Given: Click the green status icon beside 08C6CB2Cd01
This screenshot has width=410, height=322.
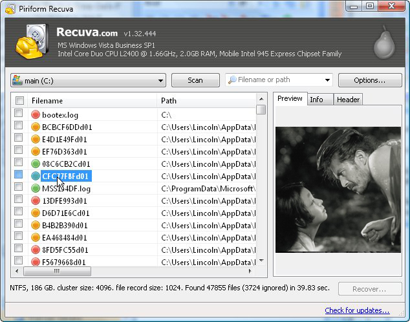Looking at the screenshot, I should [x=36, y=164].
